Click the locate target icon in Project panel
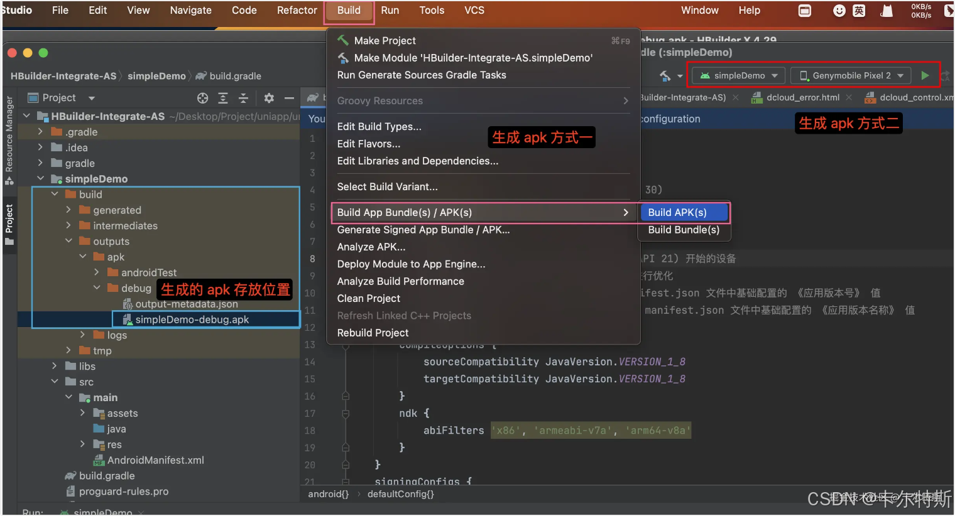 tap(202, 98)
